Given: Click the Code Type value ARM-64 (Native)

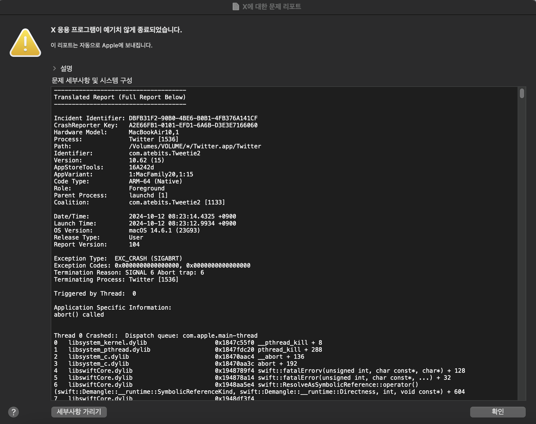Looking at the screenshot, I should 155,181.
